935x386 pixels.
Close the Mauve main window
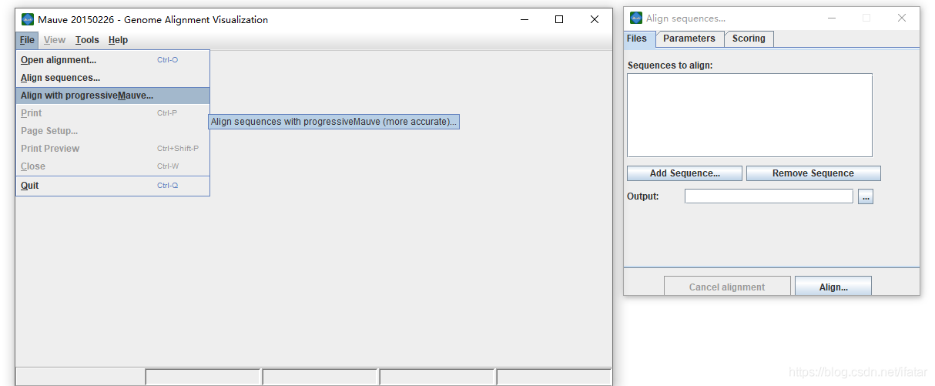tap(595, 19)
